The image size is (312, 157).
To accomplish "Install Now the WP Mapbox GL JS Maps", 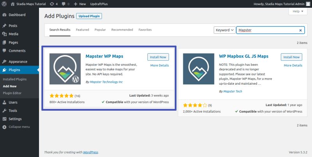I will point(291,57).
